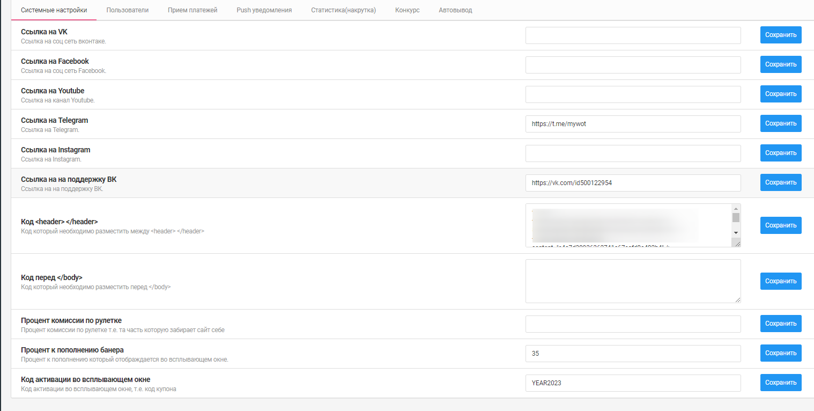Focus the code before </body> textarea

coord(633,281)
